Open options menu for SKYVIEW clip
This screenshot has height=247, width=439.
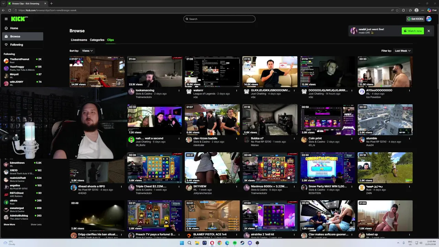point(236,187)
